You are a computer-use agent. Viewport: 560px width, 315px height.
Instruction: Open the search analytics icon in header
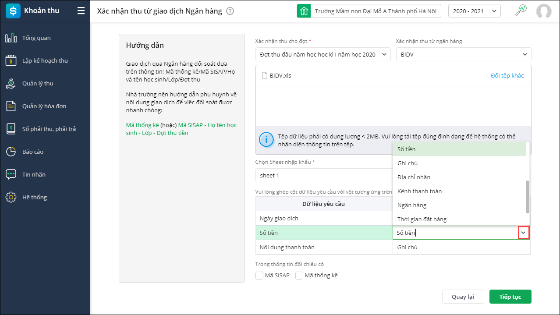point(521,11)
